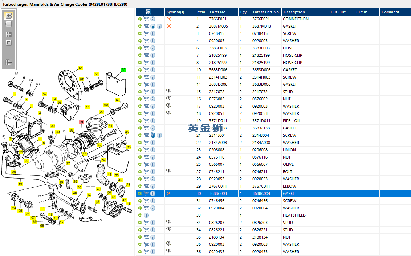Select the red callout 30 in diagram
This screenshot has width=411, height=256.
pos(81,122)
